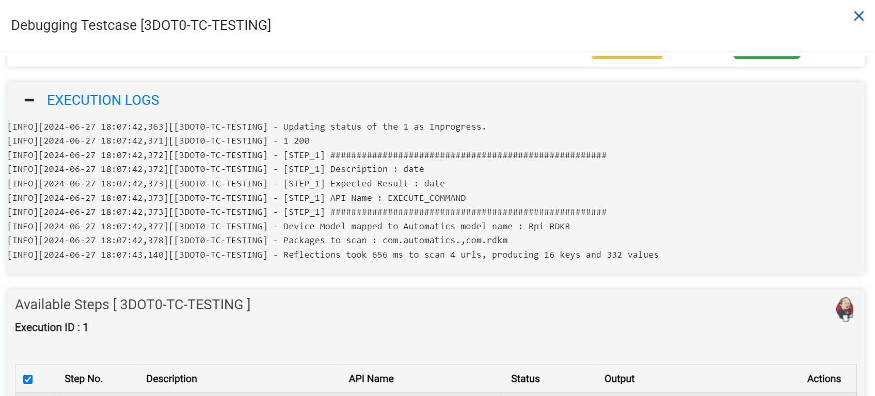Open the Jenkins icon in Available Steps
Viewport: 875px width, 396px height.
click(x=845, y=309)
